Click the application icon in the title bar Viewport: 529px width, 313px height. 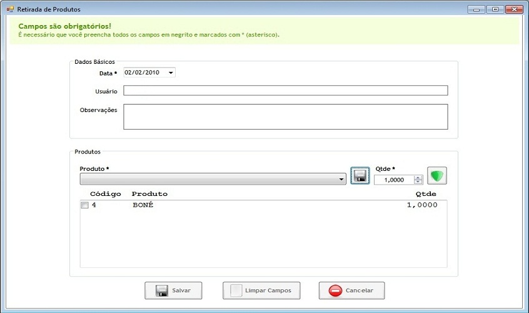coord(10,9)
